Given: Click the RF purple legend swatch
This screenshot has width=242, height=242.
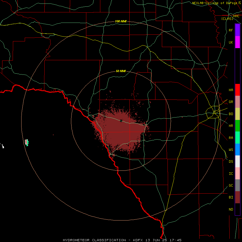Looking at the screenshot, I should [237, 30].
